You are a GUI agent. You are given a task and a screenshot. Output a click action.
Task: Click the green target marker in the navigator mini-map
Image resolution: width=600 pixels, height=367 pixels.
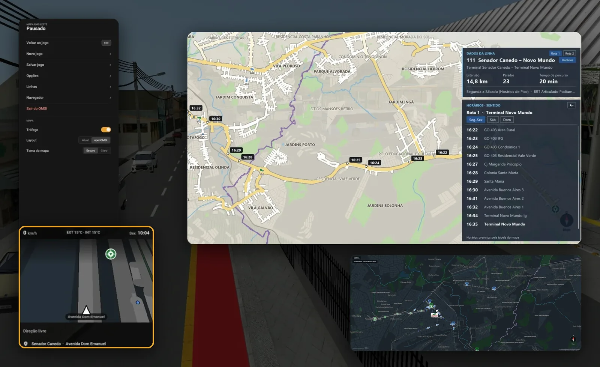click(111, 254)
